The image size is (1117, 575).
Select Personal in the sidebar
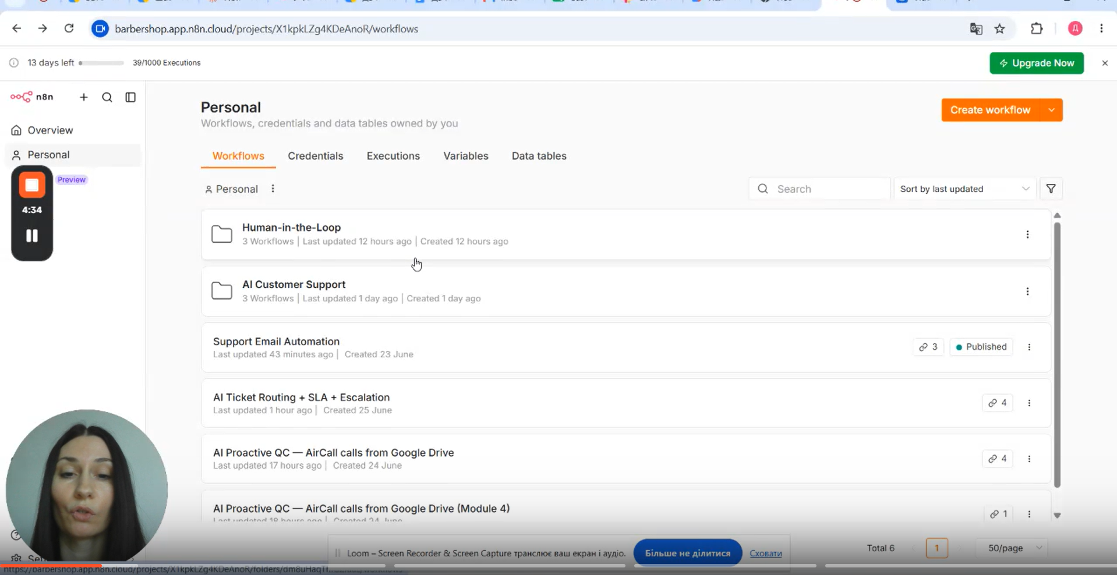[x=73, y=155]
